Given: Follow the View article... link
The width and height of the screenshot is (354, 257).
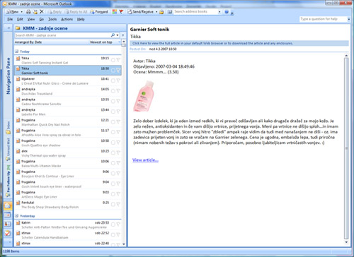Looking at the screenshot, I should (x=145, y=160).
